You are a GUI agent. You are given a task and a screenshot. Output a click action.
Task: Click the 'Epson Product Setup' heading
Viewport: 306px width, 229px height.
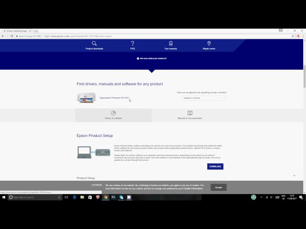[95, 135]
